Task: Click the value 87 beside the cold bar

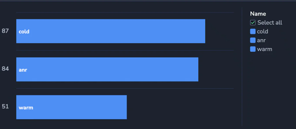Action: point(5,31)
